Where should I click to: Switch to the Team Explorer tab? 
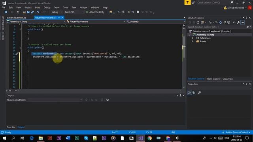click(x=213, y=79)
